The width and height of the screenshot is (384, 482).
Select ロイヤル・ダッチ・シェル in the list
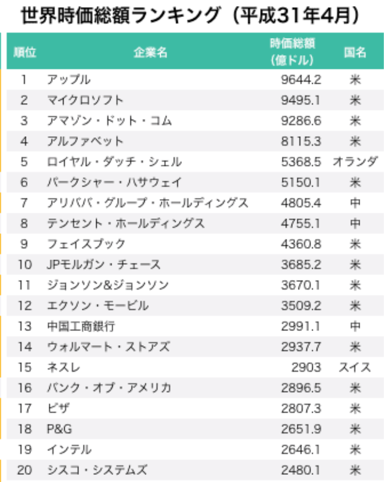tap(114, 162)
